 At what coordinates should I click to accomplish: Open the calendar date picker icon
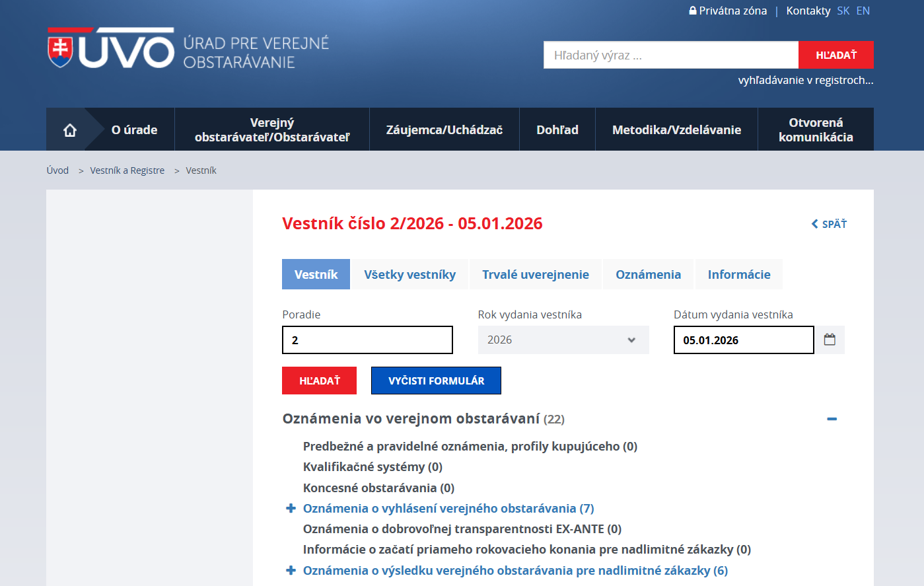[830, 340]
